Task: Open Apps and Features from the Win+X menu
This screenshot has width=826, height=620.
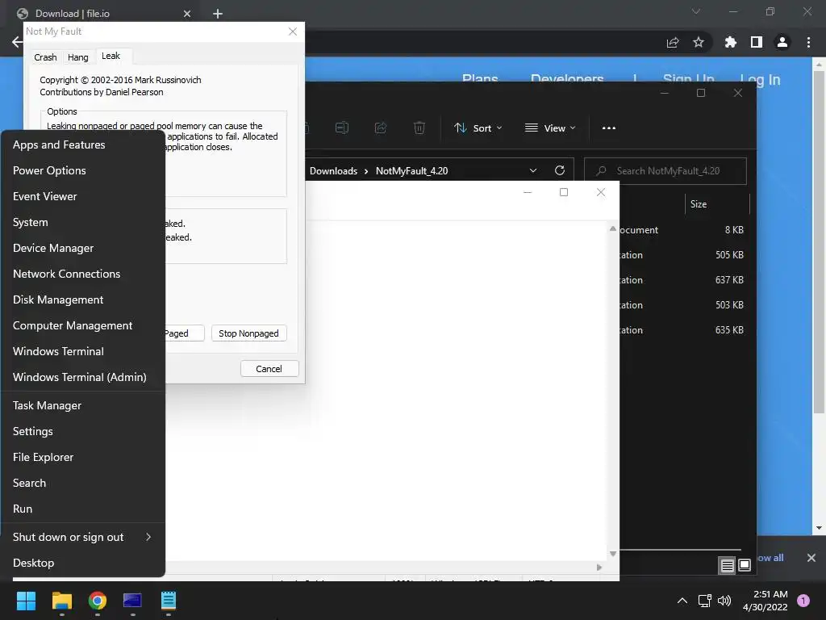Action: (x=83, y=145)
